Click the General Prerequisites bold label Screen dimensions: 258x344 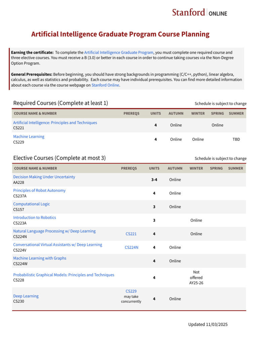(x=32, y=74)
